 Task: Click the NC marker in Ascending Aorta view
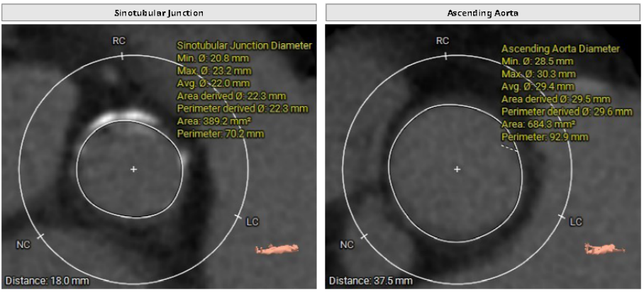pos(347,245)
